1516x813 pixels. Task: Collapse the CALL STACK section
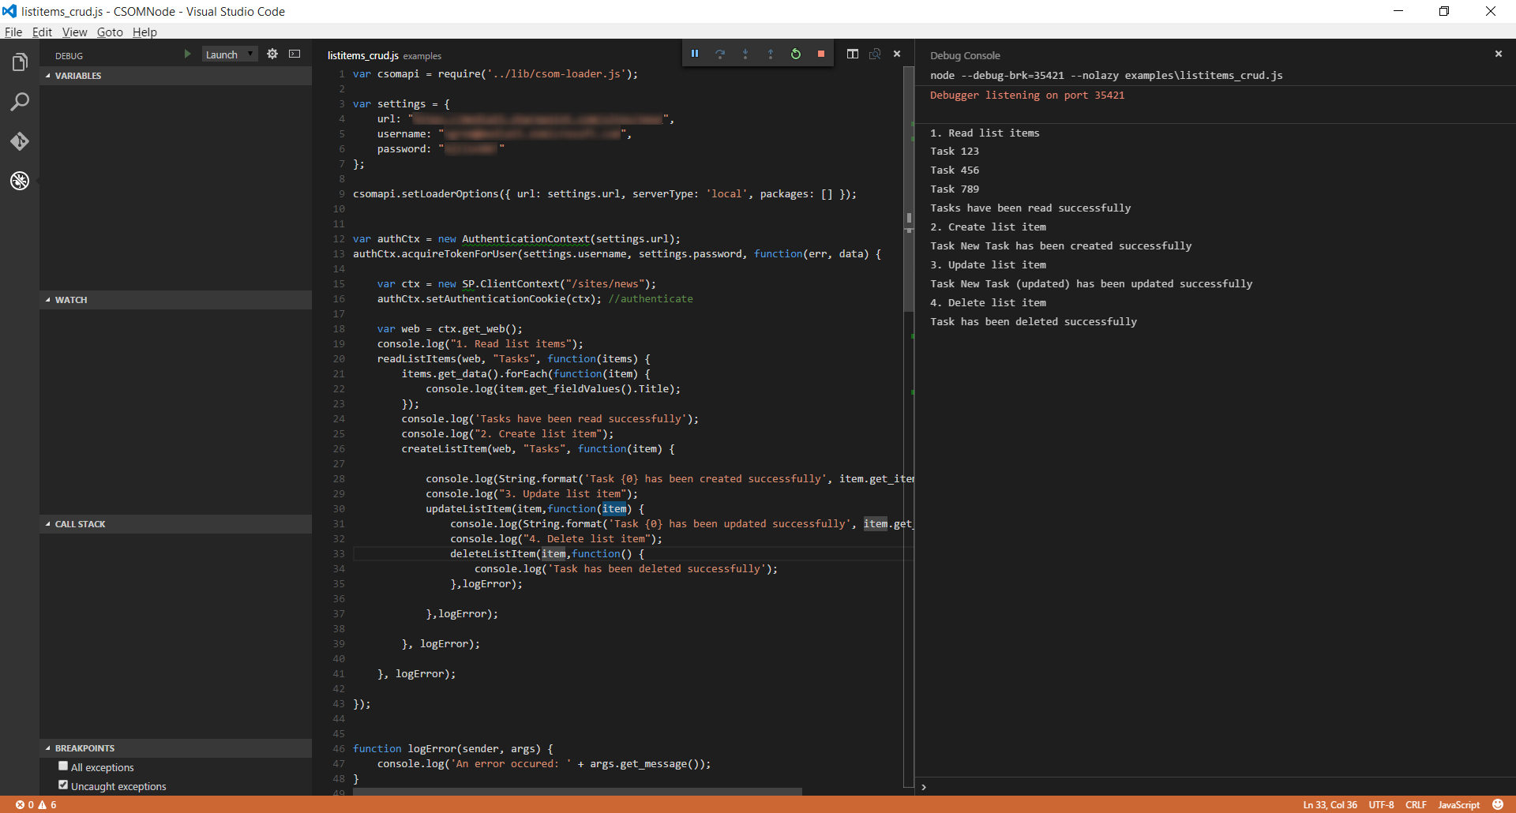click(x=80, y=524)
